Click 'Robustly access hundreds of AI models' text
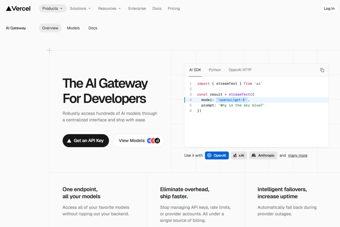 tap(110, 117)
